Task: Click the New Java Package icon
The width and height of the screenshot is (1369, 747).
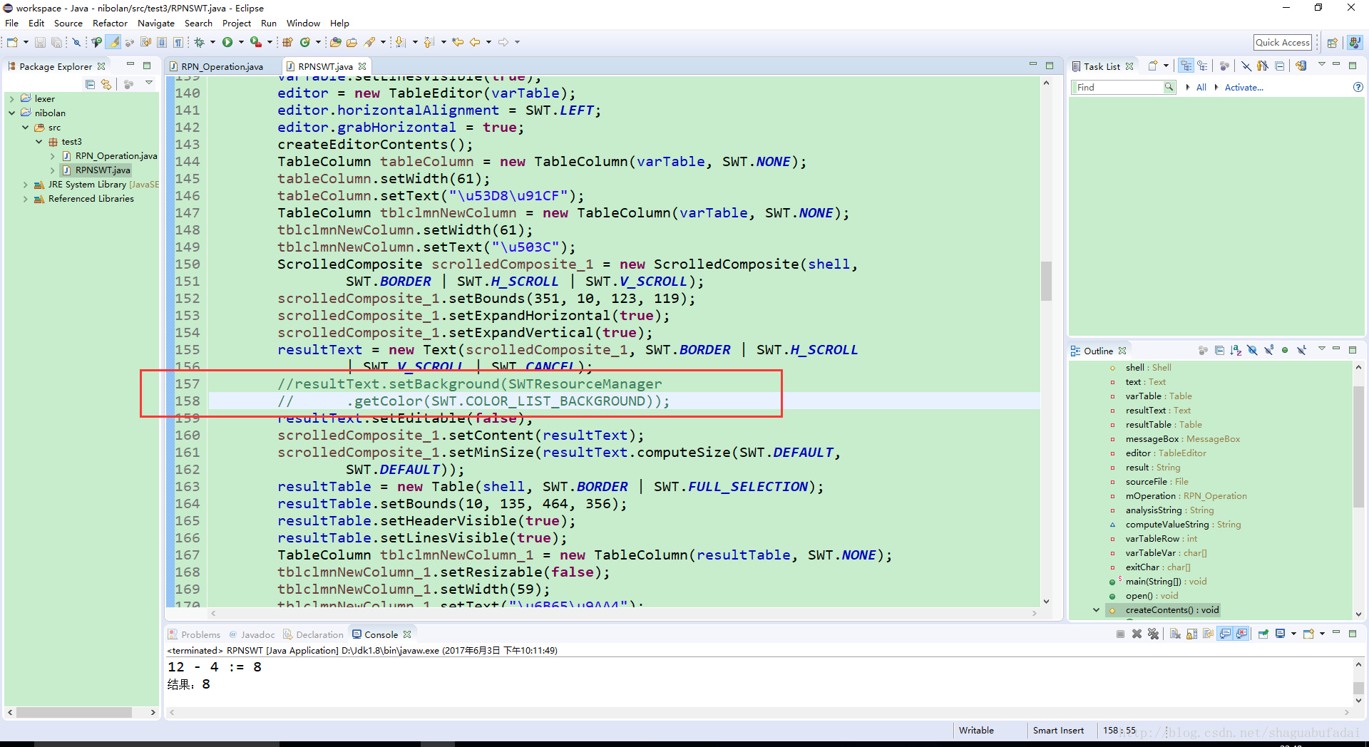Action: click(288, 43)
